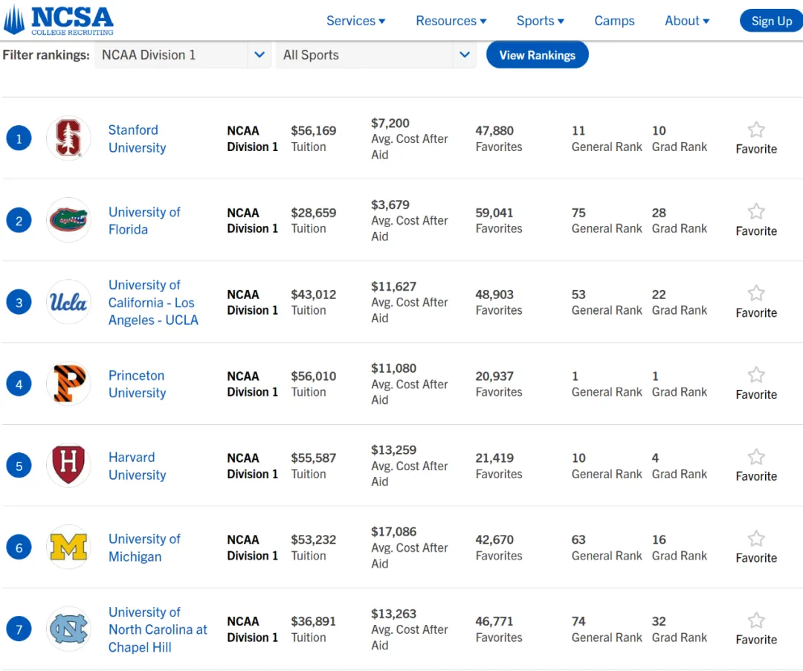Expand the About menu
This screenshot has height=671, width=803.
tap(687, 21)
